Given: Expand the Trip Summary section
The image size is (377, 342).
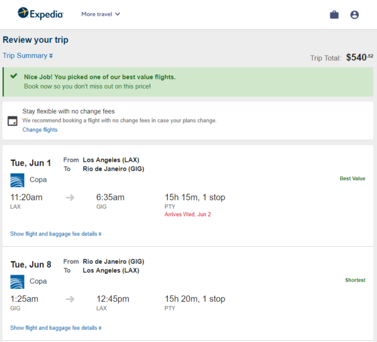Looking at the screenshot, I should [x=28, y=56].
